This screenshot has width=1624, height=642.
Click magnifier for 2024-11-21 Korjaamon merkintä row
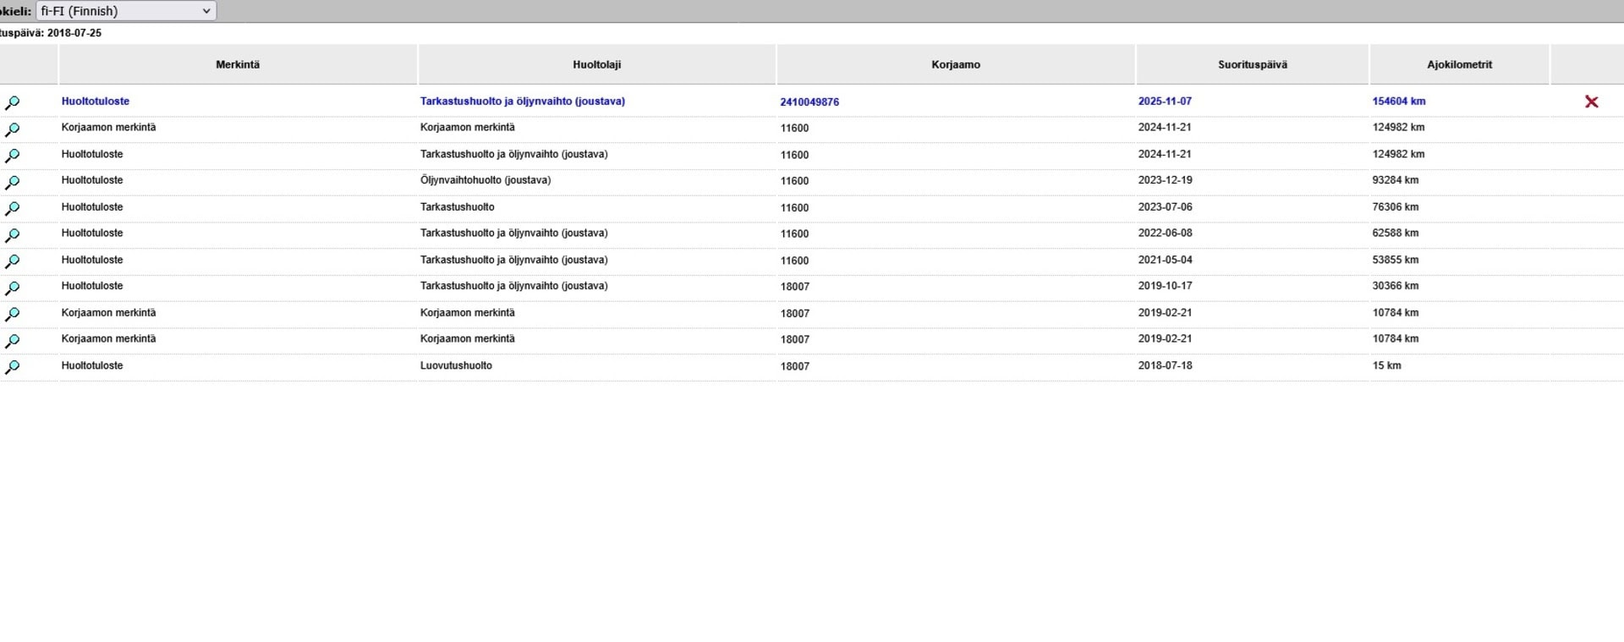pyautogui.click(x=13, y=129)
